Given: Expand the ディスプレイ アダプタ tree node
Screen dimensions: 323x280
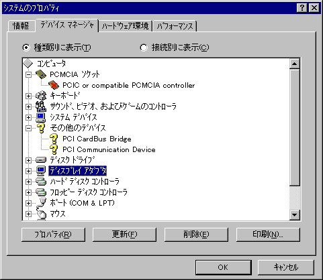Looking at the screenshot, I should point(28,171).
